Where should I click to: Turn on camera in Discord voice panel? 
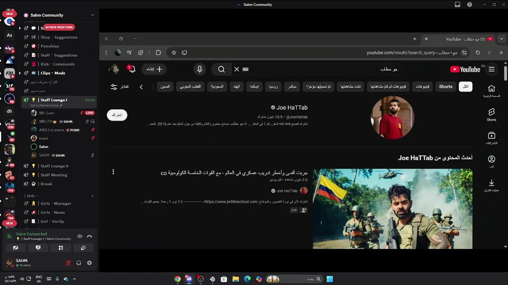(x=15, y=248)
